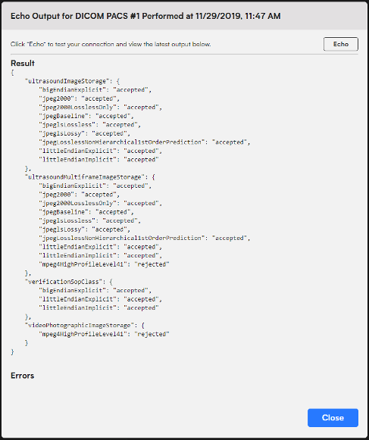Click the dialog title mentioning DICOM PACS #1
This screenshot has width=369, height=440.
(x=145, y=16)
